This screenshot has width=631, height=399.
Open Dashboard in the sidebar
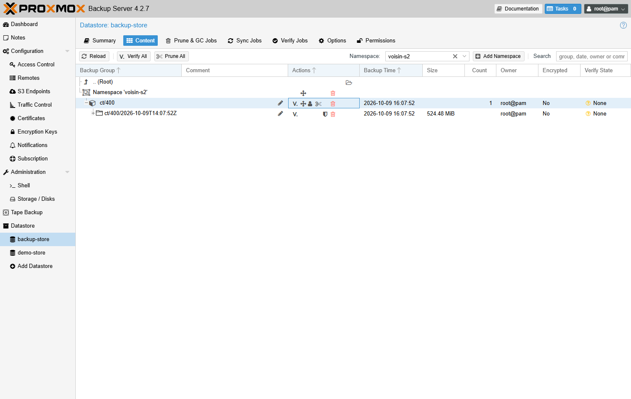pos(37,24)
